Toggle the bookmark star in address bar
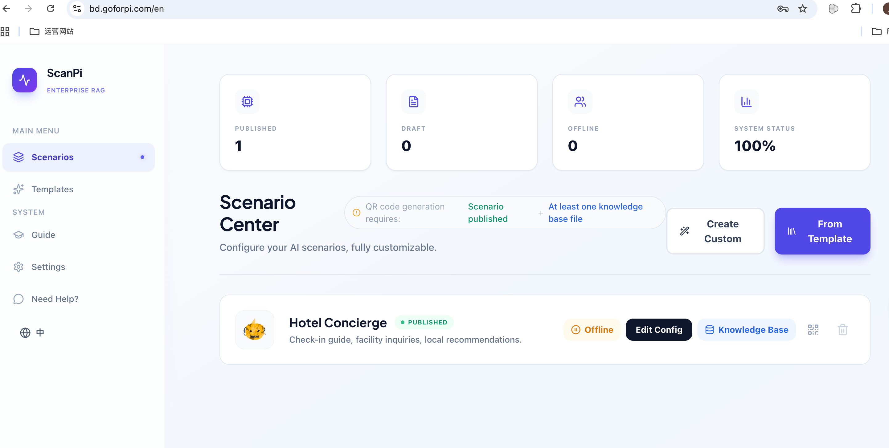Image resolution: width=889 pixels, height=448 pixels. (x=802, y=9)
